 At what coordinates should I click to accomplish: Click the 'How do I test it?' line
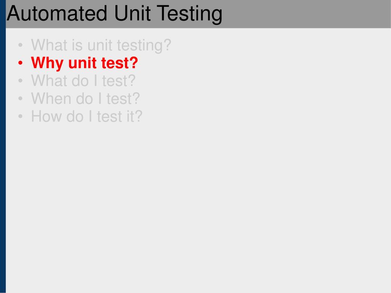pyautogui.click(x=86, y=117)
